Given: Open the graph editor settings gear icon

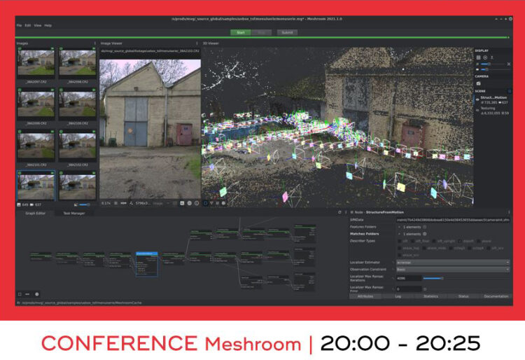Looking at the screenshot, I should click(37, 294).
